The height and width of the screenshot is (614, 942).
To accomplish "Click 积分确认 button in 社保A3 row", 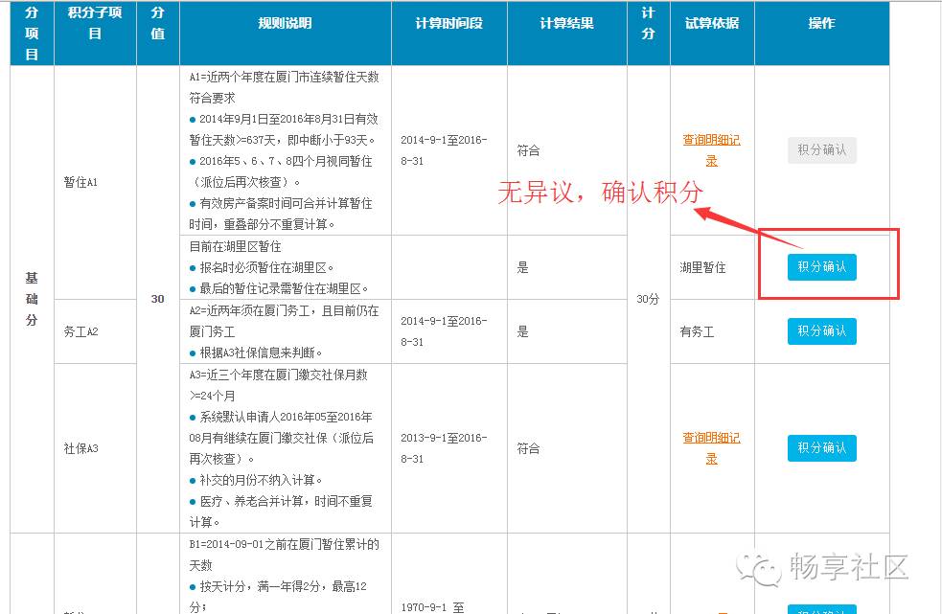I will click(x=822, y=448).
